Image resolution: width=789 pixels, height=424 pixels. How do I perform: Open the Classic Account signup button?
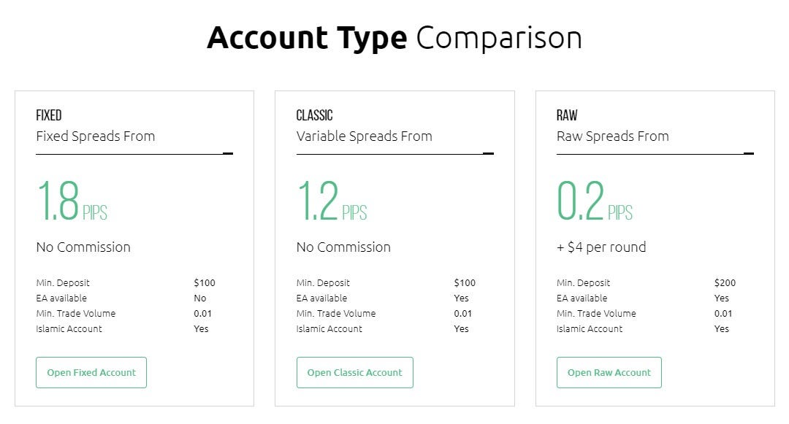point(355,372)
